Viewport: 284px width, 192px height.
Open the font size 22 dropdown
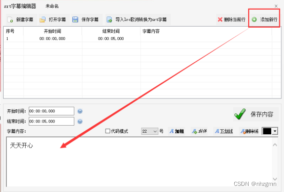(149, 131)
